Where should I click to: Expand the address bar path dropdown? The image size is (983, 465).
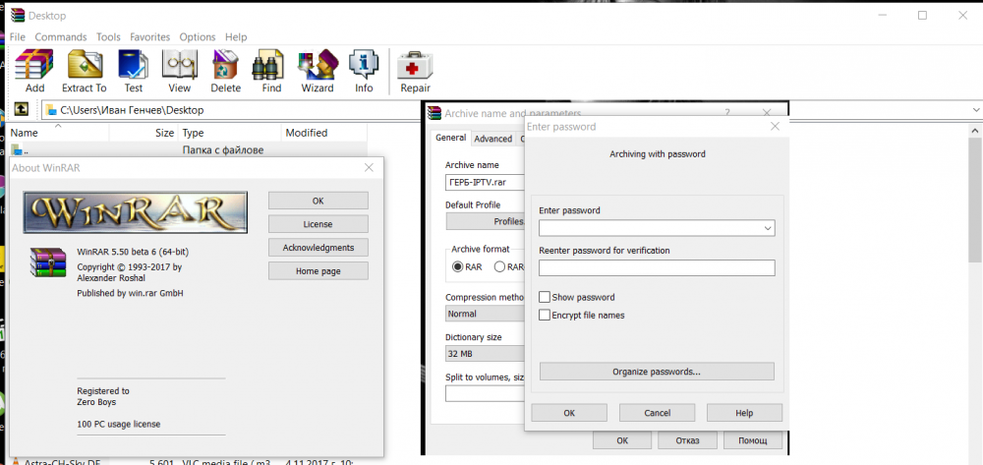976,110
